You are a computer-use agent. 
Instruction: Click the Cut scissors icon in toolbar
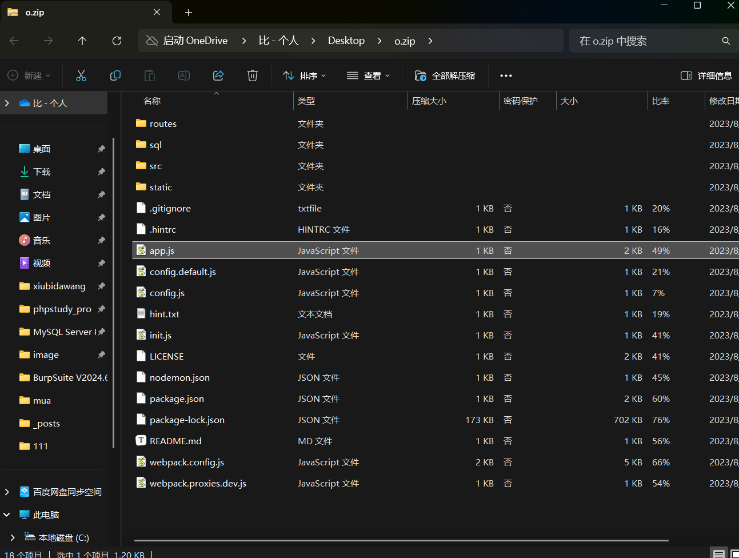81,75
